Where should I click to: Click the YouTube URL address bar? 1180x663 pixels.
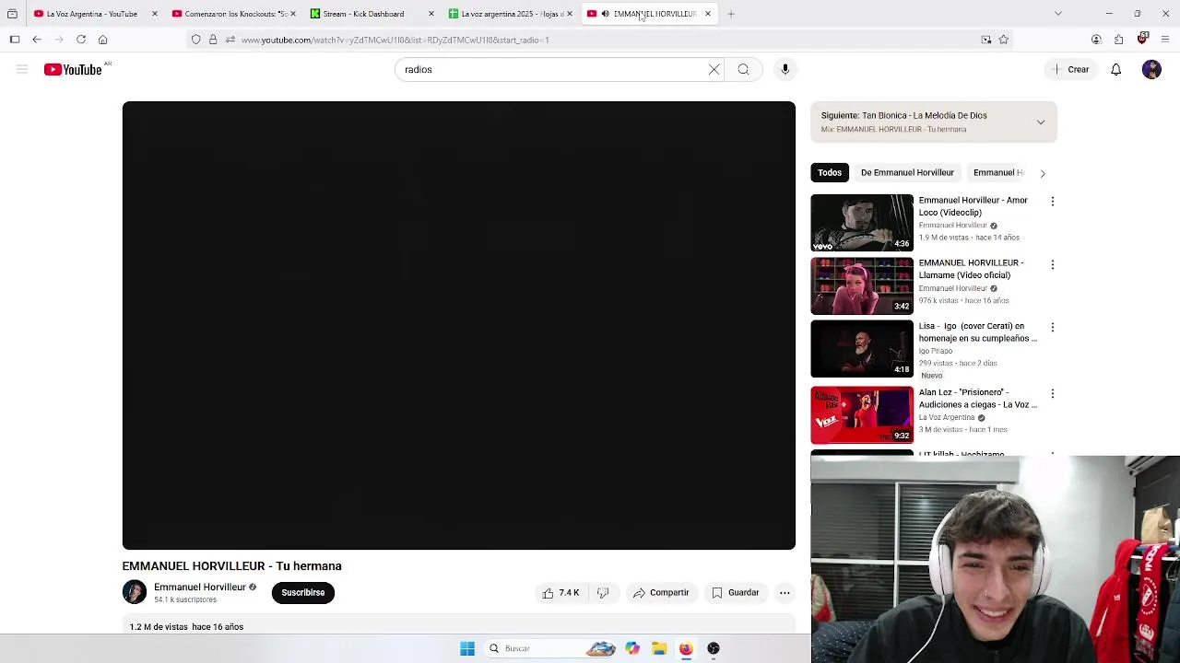(x=599, y=40)
